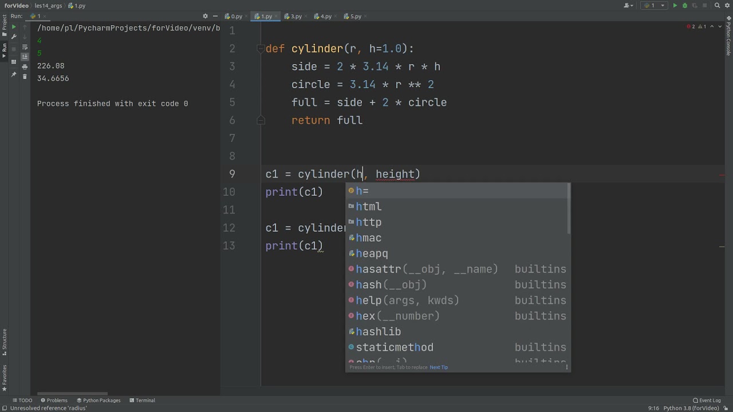Pin the Run tab
This screenshot has height=412, width=733.
tap(14, 74)
